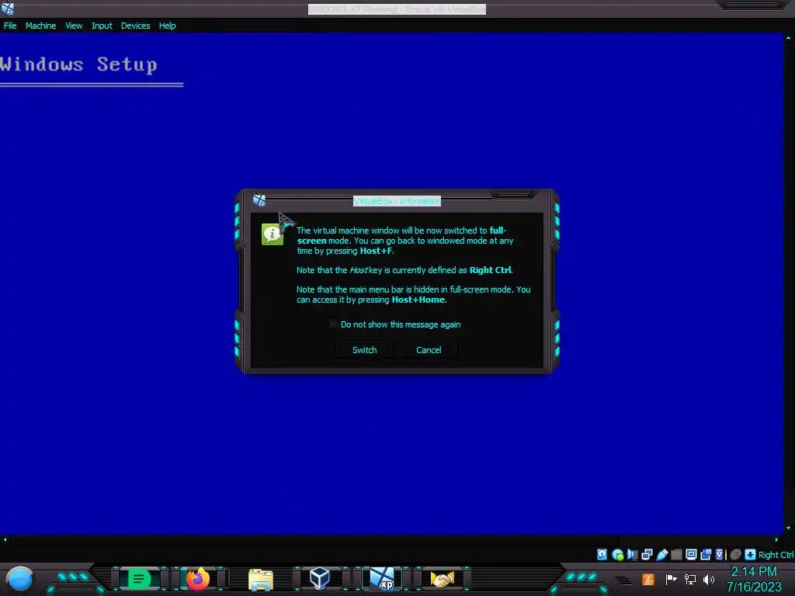The width and height of the screenshot is (795, 596).
Task: Open VirtualBox Manager taskbar icon
Action: point(320,578)
